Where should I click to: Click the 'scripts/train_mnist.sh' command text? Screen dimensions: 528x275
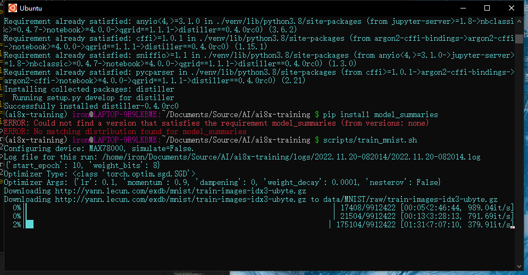coord(370,140)
